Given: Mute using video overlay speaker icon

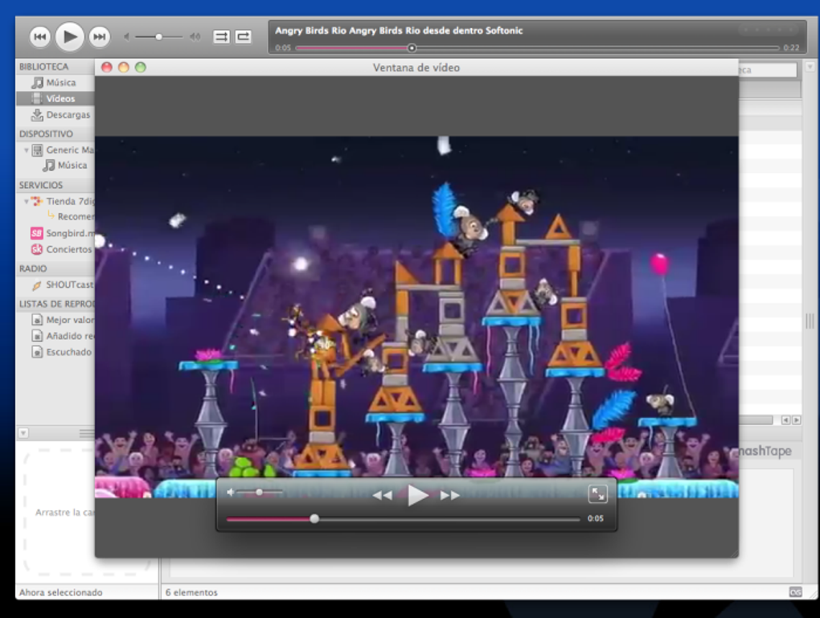Looking at the screenshot, I should coord(231,492).
